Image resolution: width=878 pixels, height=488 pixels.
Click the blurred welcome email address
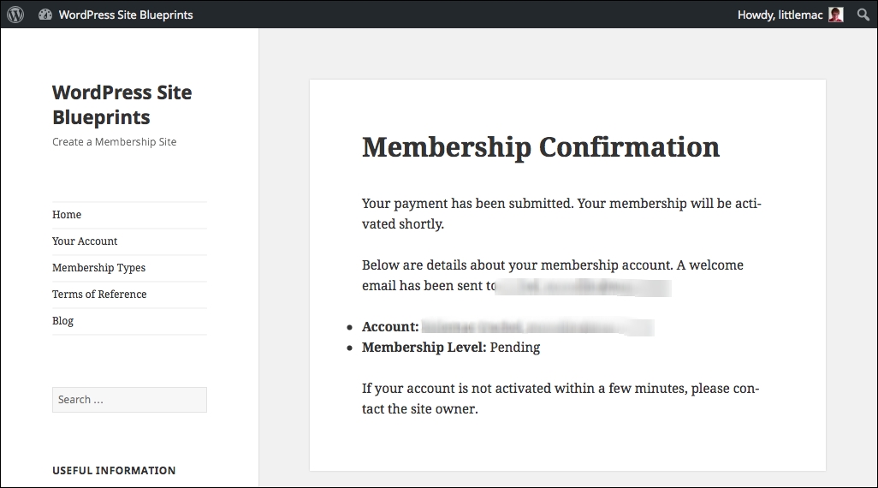click(584, 287)
